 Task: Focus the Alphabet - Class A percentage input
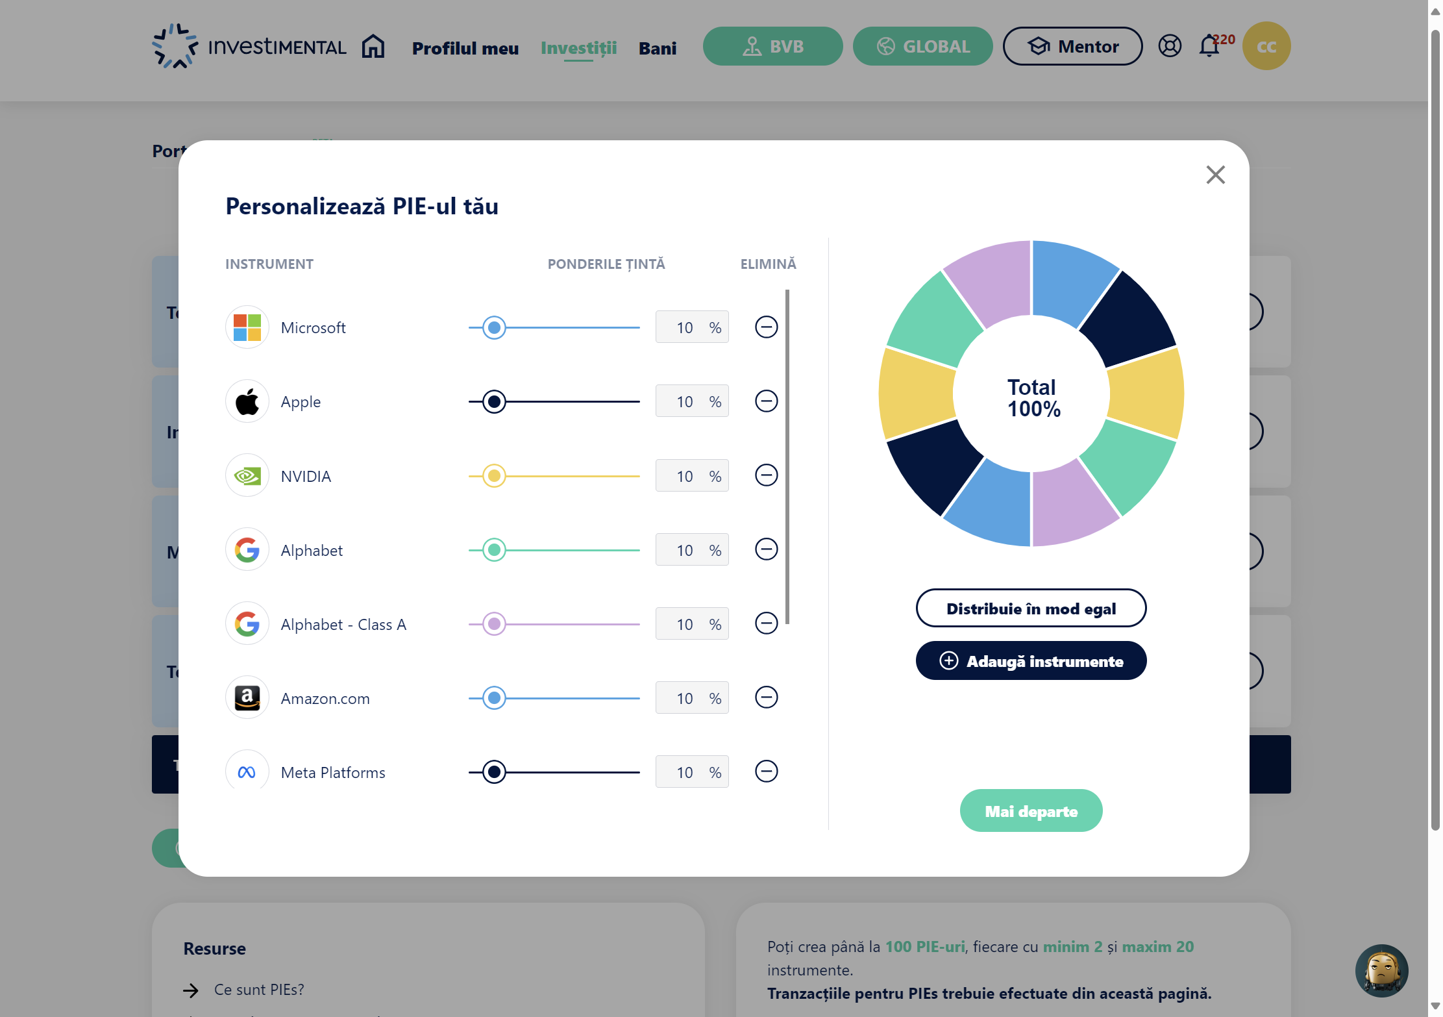[692, 623]
